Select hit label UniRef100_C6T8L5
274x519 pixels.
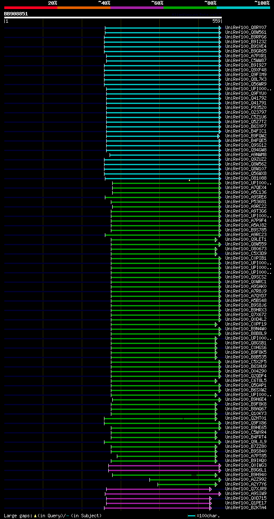pyautogui.click(x=246, y=380)
